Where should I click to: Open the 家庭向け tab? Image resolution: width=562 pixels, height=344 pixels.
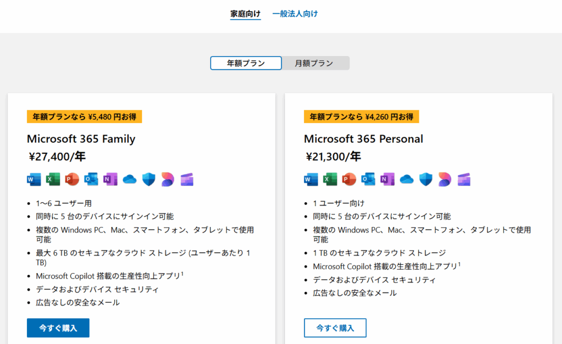point(245,14)
